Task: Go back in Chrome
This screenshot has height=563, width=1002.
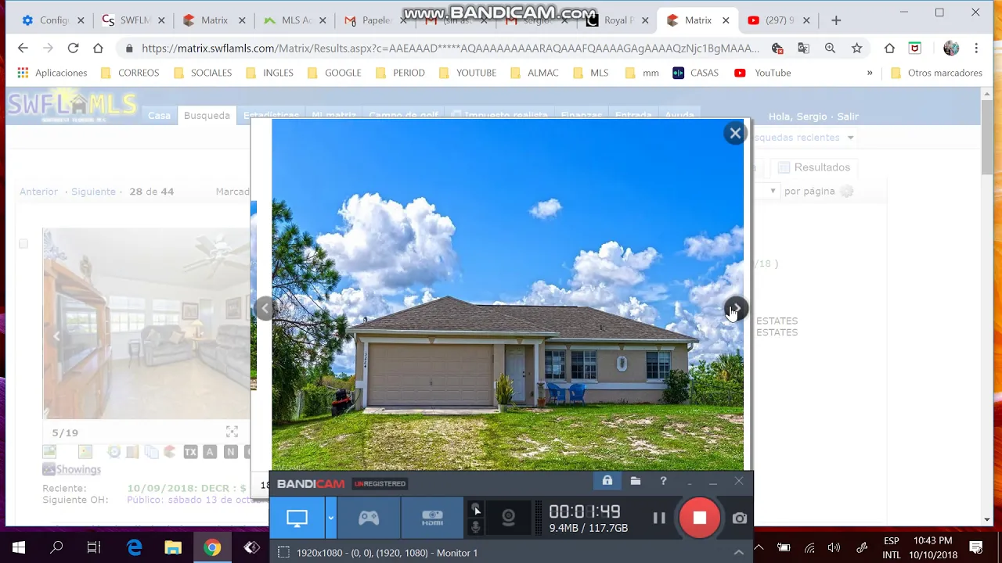Action: click(x=23, y=48)
